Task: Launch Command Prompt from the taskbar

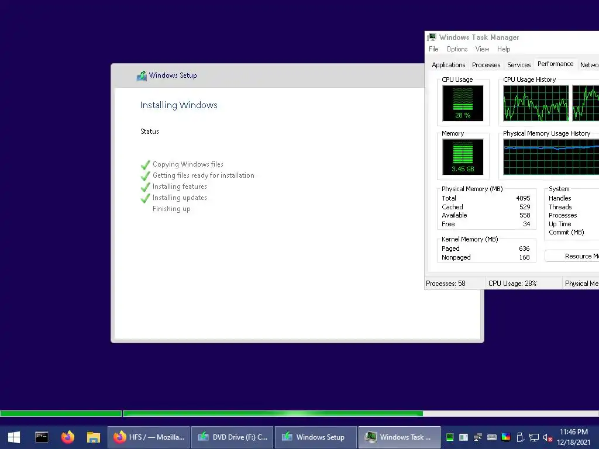Action: coord(42,437)
